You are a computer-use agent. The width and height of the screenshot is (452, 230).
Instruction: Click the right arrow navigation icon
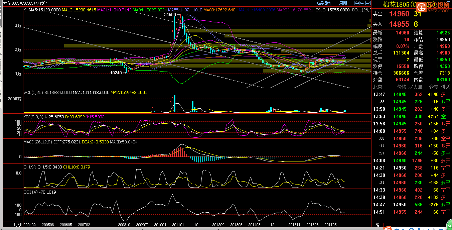tap(362, 3)
